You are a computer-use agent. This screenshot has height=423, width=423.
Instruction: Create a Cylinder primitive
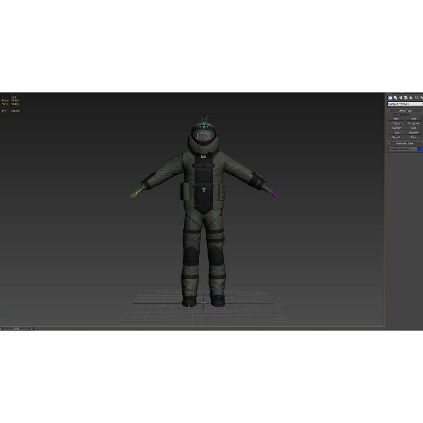coord(396,128)
